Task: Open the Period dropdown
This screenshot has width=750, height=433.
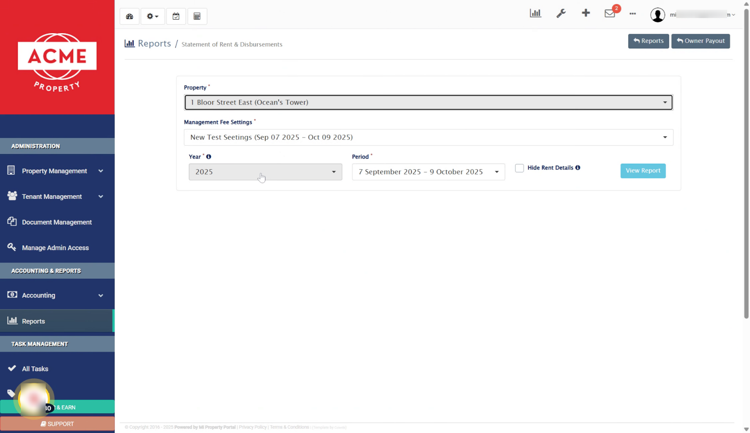Action: click(x=429, y=172)
